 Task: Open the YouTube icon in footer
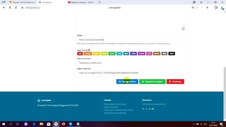pyautogui.click(x=153, y=109)
